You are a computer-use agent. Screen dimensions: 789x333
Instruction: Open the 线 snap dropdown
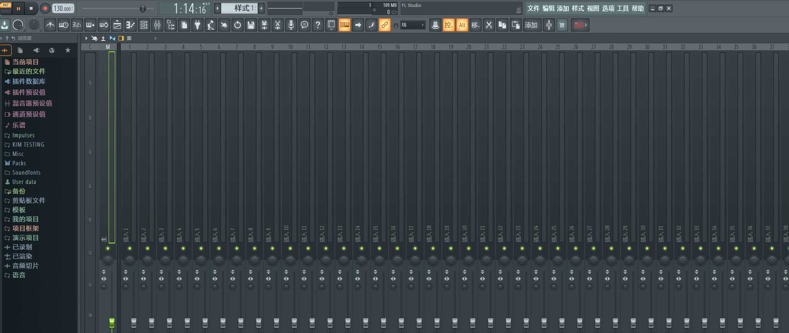point(413,25)
